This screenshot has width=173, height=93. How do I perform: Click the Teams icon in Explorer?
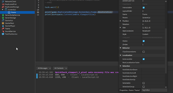(3, 28)
